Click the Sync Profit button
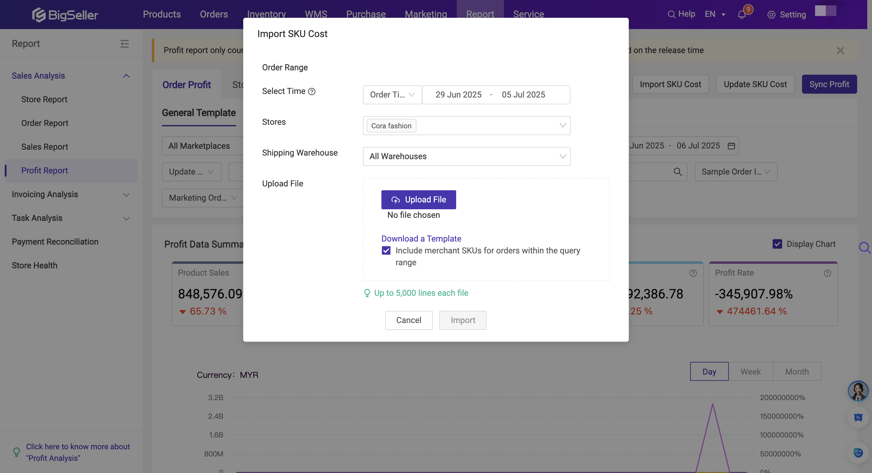Viewport: 872px width, 473px height. point(829,84)
